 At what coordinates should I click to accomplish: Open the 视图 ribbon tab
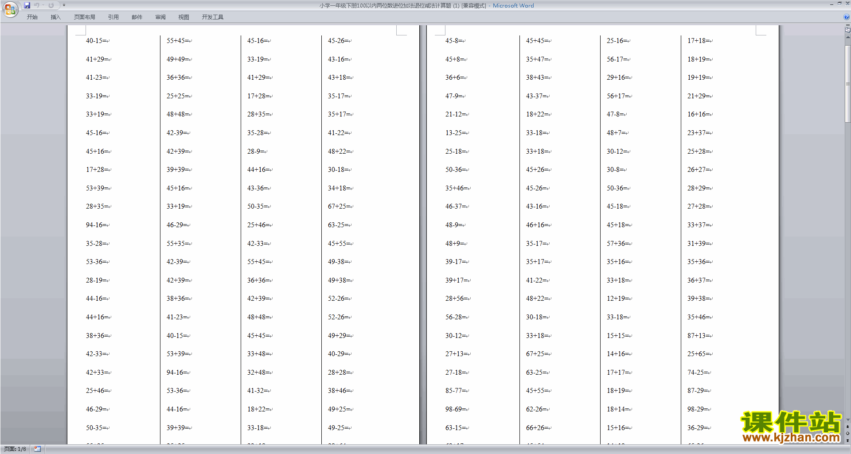tap(184, 17)
